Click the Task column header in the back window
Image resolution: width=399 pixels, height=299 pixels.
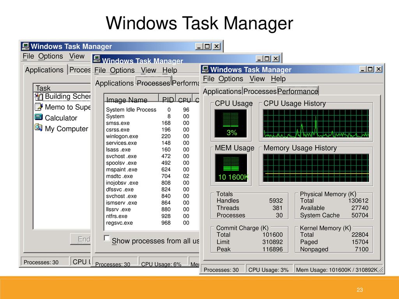(x=62, y=88)
